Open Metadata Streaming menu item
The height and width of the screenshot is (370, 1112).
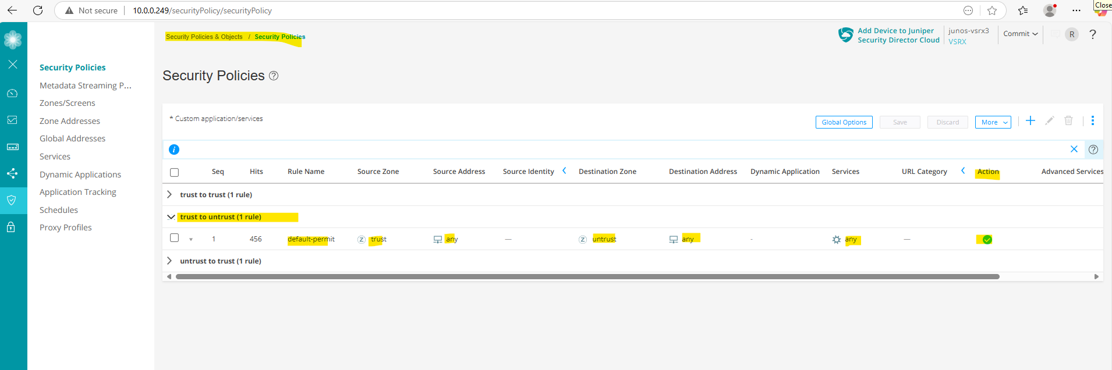(x=86, y=86)
